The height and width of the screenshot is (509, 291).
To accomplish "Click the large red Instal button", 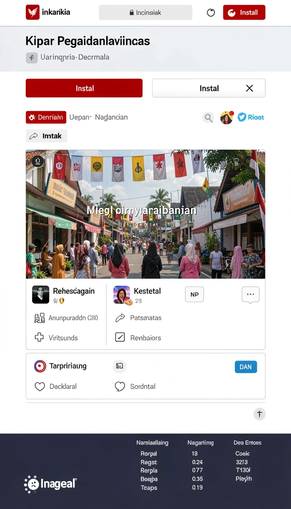I will click(x=84, y=88).
